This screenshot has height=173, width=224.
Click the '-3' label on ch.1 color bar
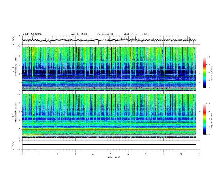(x=209, y=57)
